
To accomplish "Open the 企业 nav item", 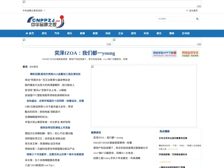I will [121, 33].
